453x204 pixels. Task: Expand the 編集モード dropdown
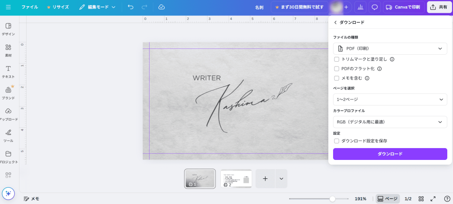[97, 7]
